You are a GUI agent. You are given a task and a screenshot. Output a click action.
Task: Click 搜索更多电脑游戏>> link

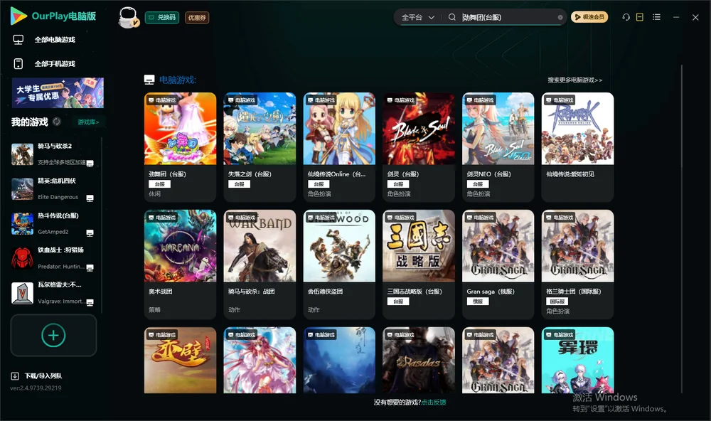click(575, 80)
